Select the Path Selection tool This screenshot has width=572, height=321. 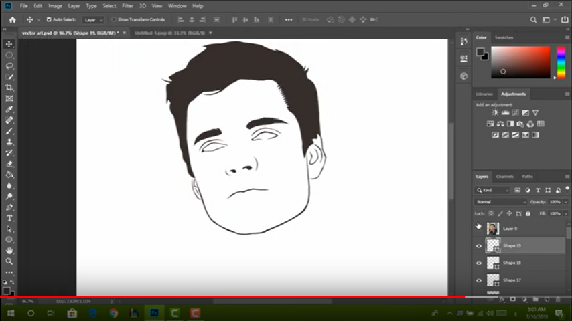click(x=9, y=229)
